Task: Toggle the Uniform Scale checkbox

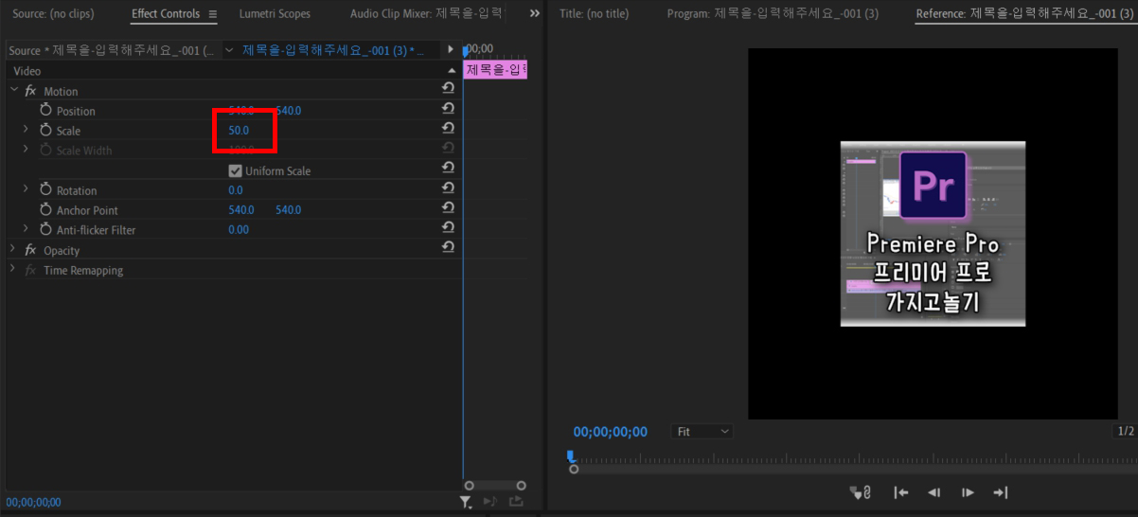Action: tap(236, 171)
